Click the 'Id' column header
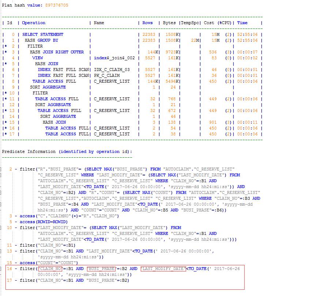 (x=10, y=23)
